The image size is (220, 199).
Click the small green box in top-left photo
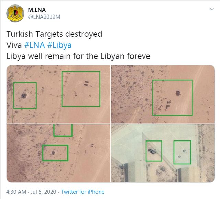point(25,95)
